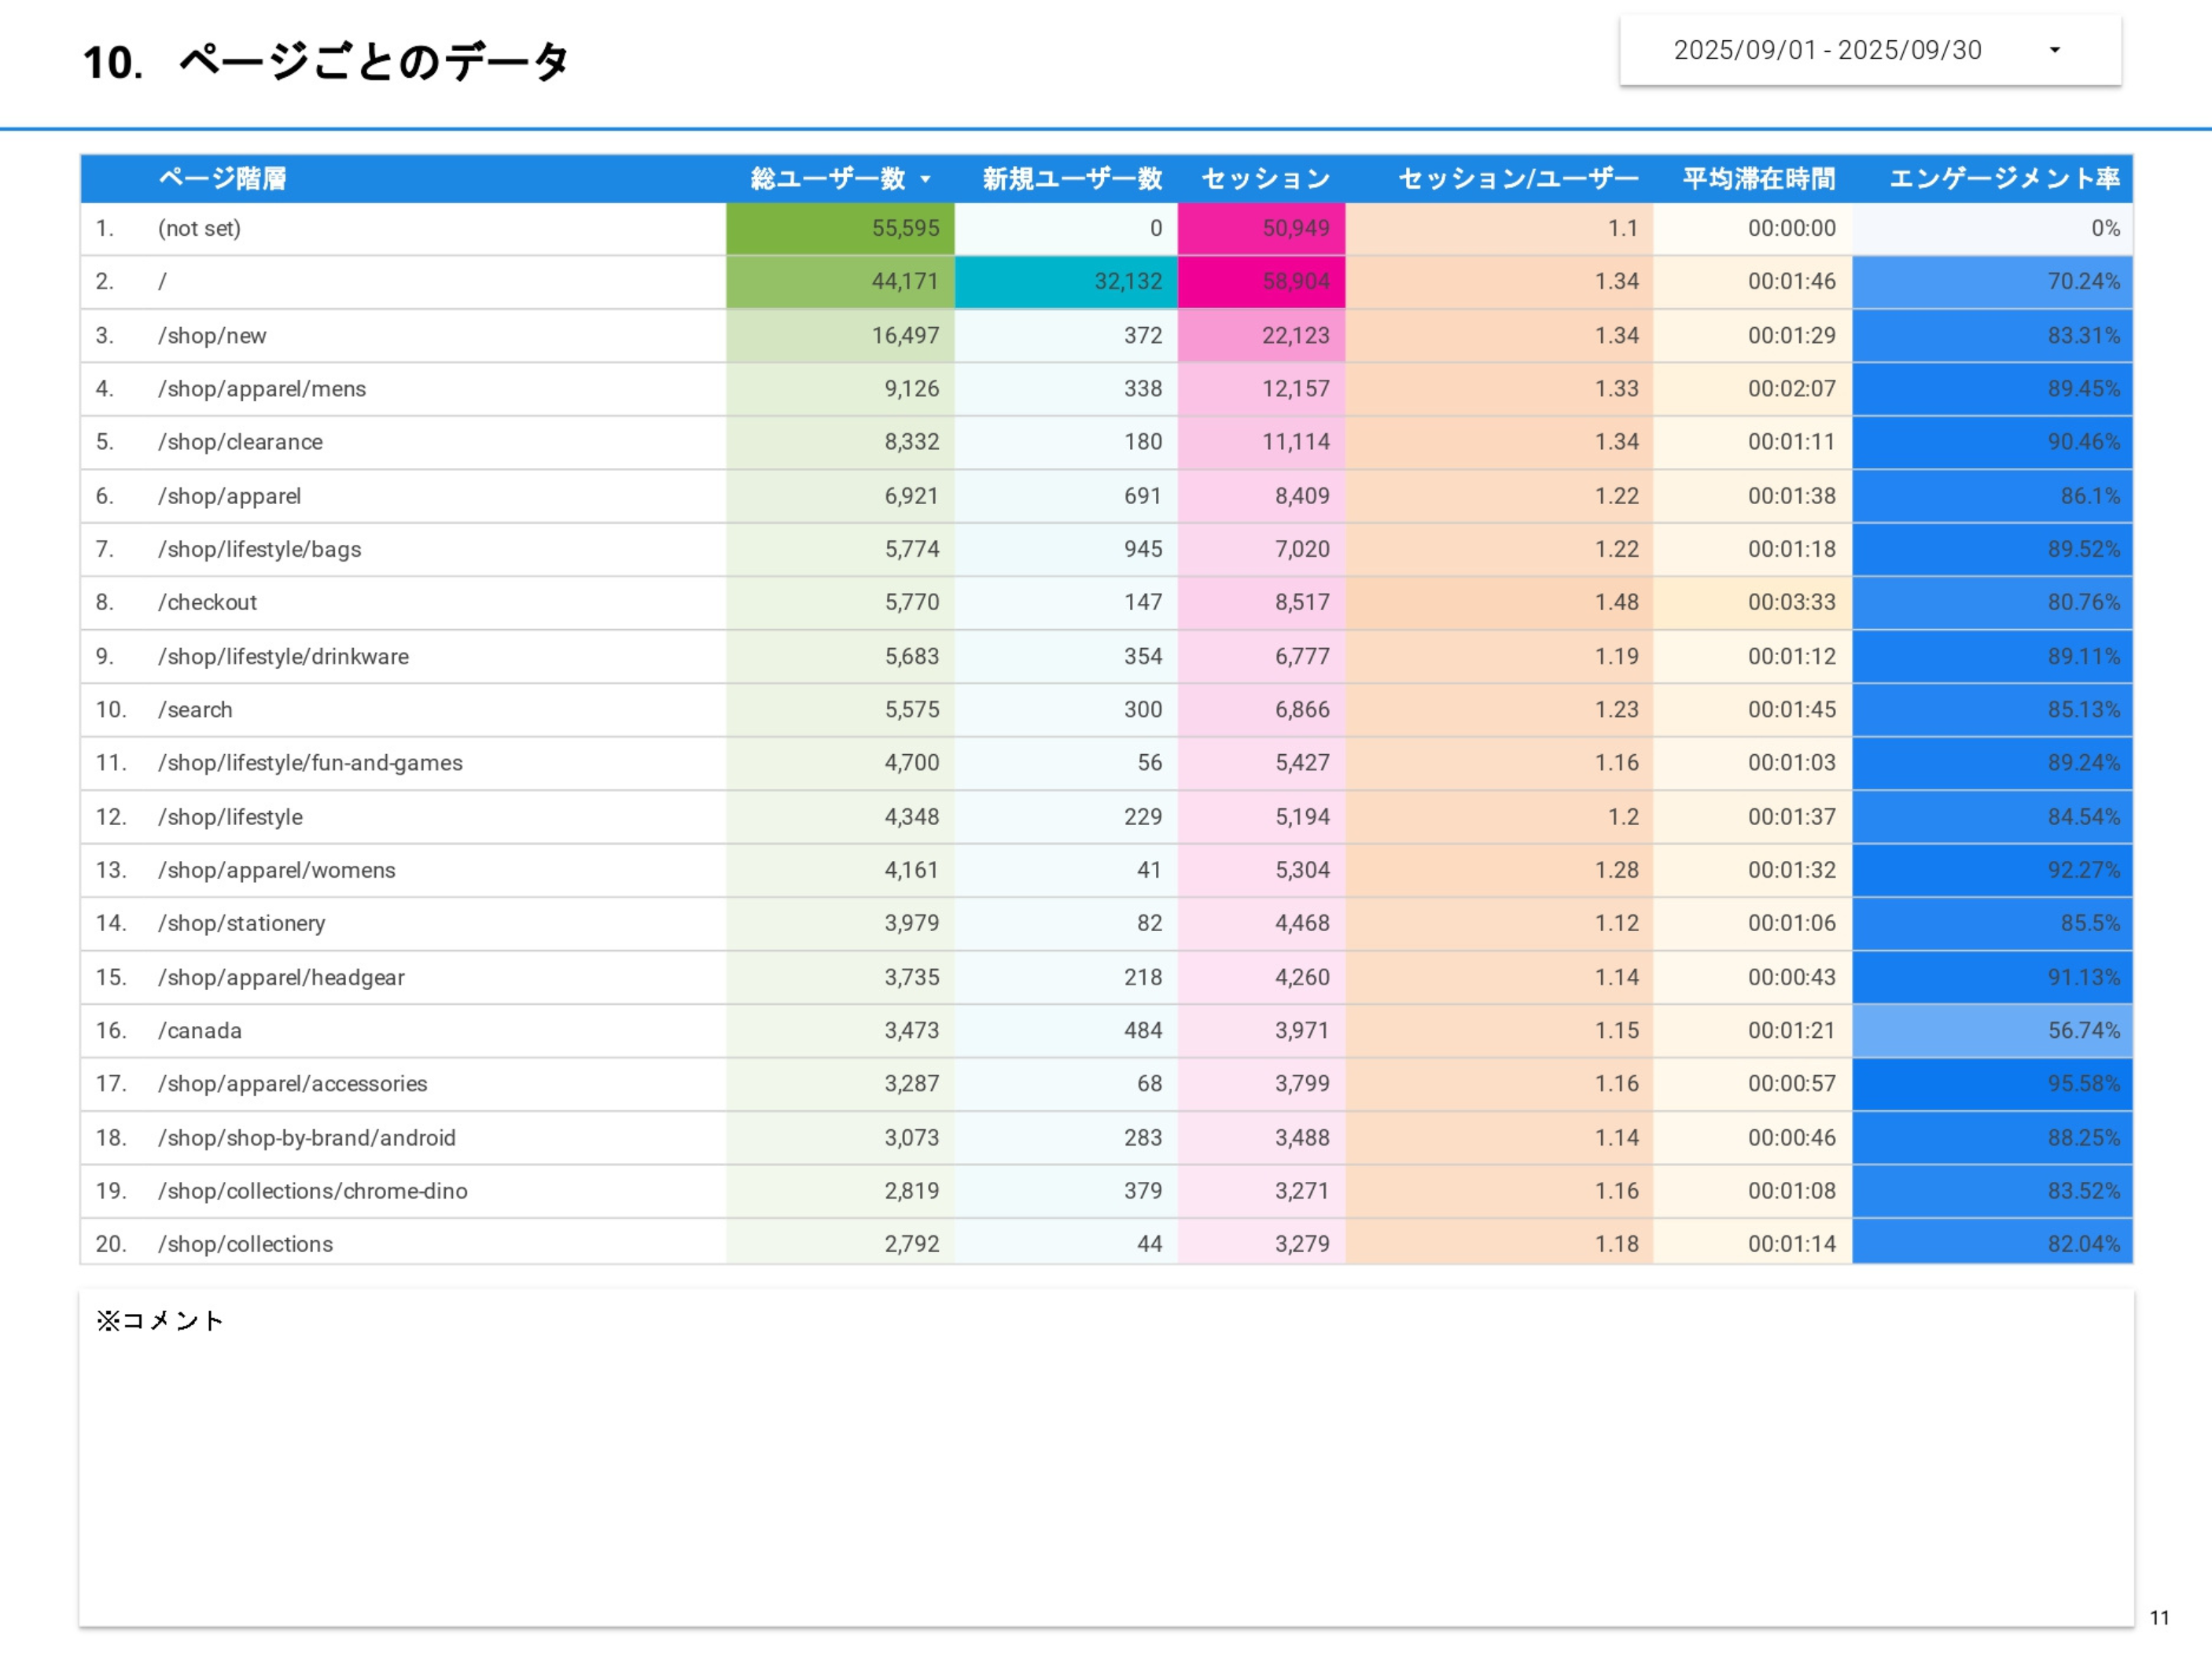Select the (not set) table row
This screenshot has width=2212, height=1660.
[x=199, y=228]
